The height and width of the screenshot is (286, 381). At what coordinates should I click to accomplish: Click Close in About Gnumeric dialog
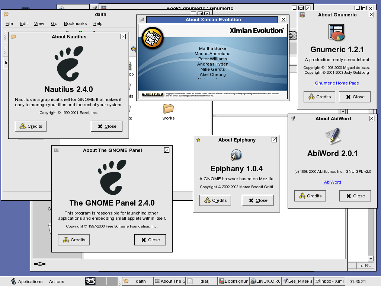pos(355,97)
